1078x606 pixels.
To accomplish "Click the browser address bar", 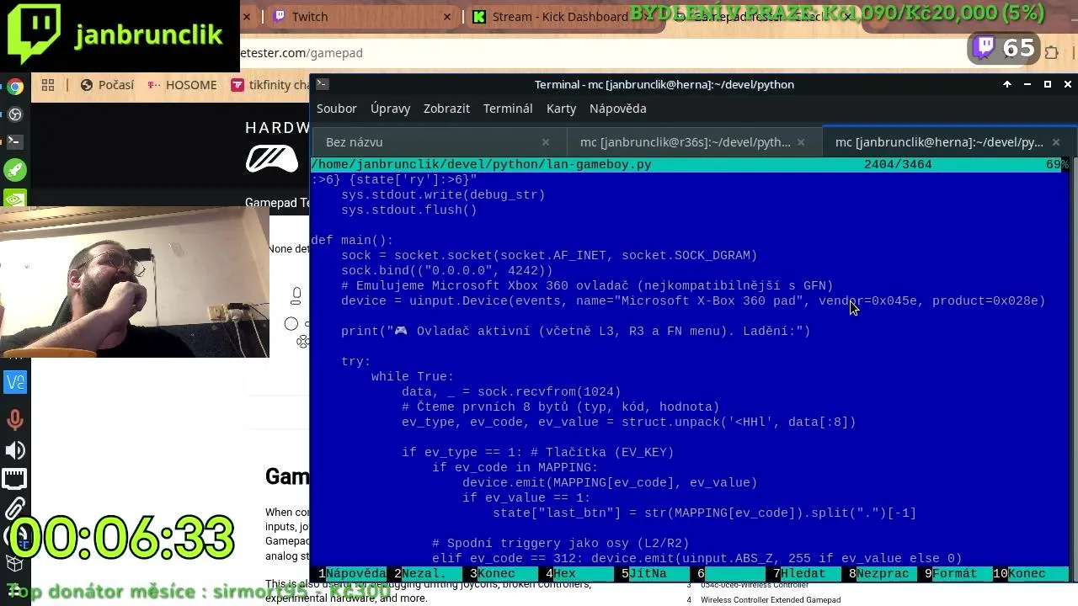I will [590, 52].
